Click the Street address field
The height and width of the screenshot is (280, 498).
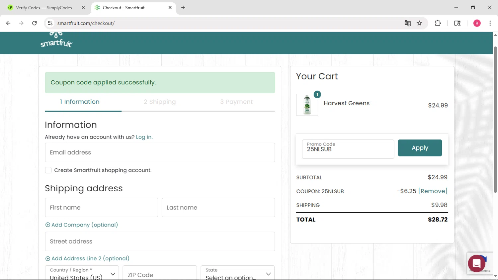click(160, 241)
